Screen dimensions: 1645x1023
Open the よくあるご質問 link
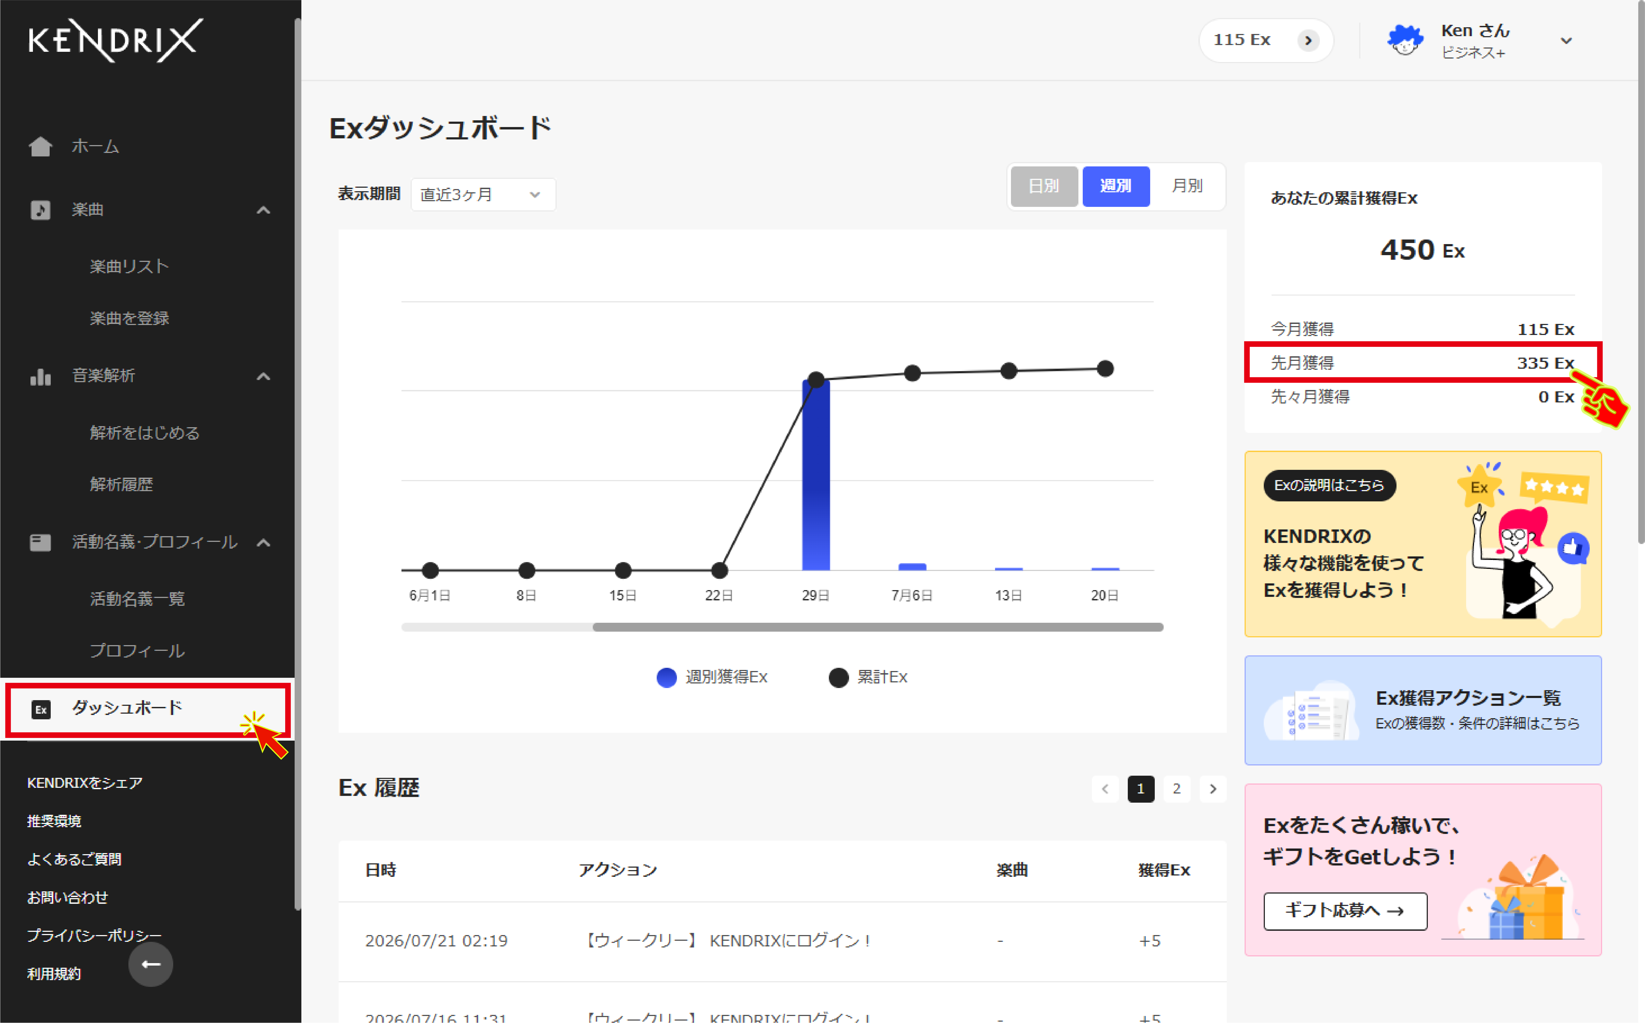click(x=74, y=859)
